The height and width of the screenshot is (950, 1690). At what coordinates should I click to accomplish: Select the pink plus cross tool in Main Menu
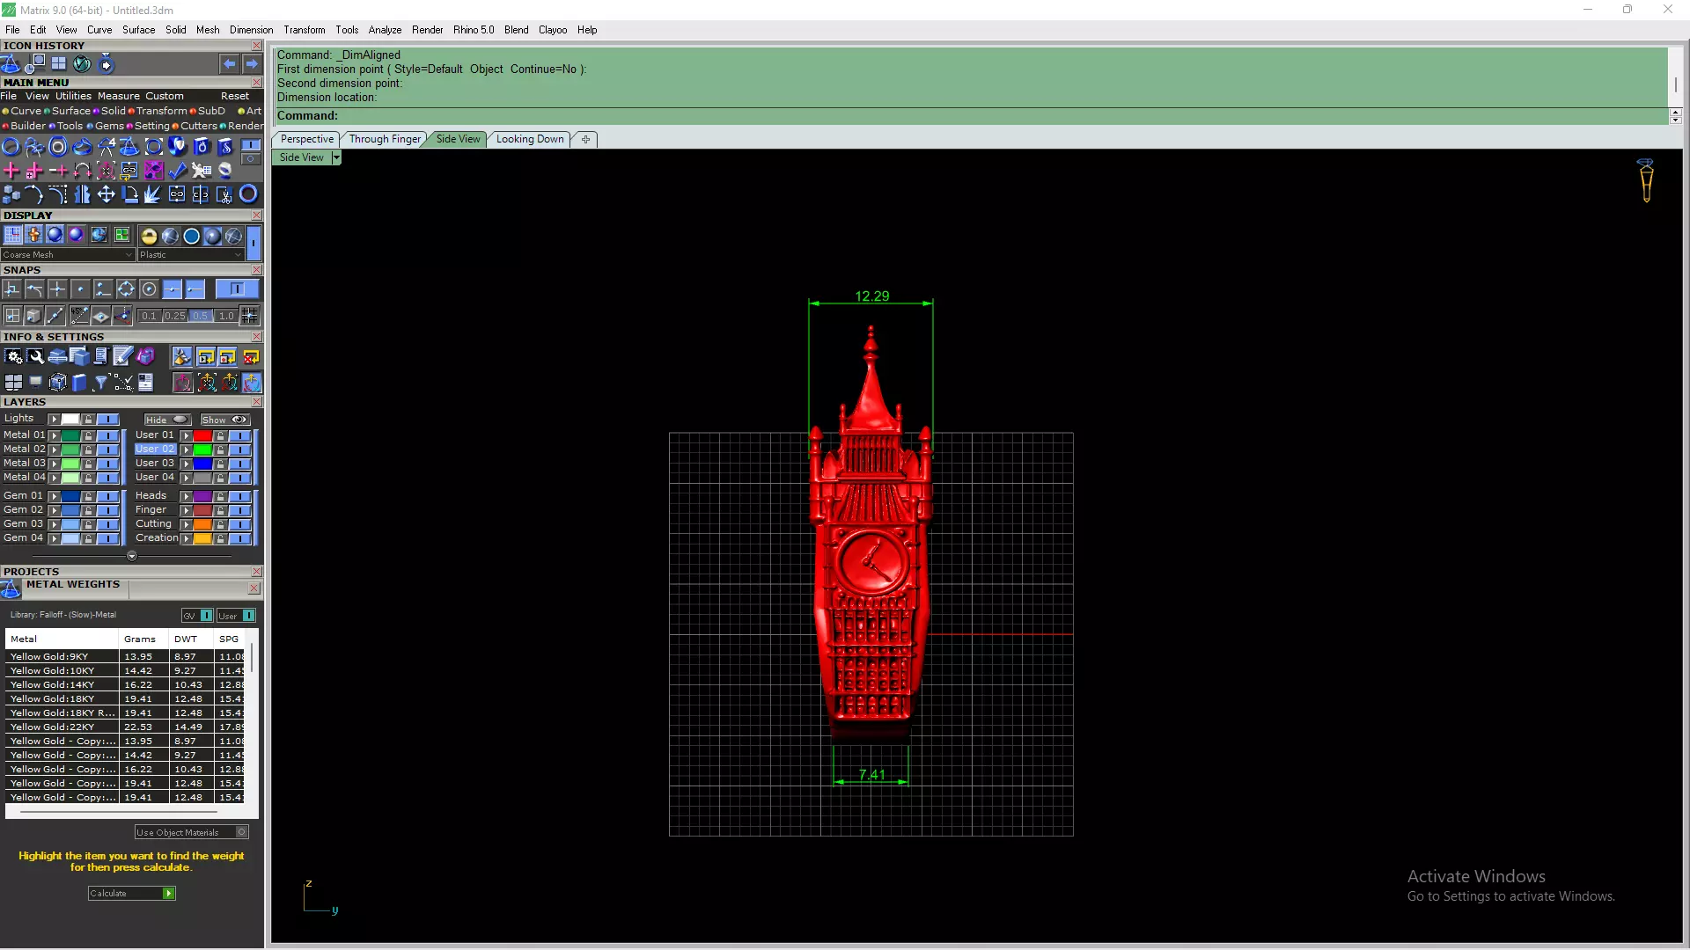pyautogui.click(x=11, y=171)
